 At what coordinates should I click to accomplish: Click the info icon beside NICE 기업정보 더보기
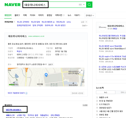pos(26,93)
